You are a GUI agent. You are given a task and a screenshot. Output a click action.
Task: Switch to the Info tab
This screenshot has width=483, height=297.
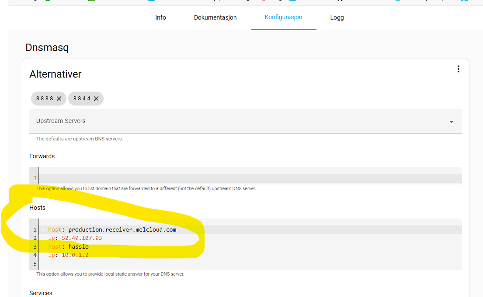tap(160, 17)
